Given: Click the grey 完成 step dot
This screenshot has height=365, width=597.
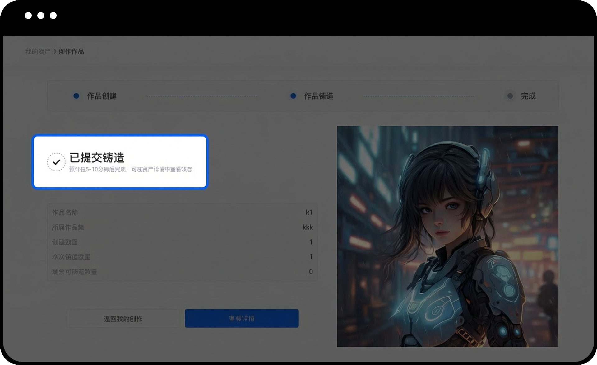Looking at the screenshot, I should click(510, 96).
